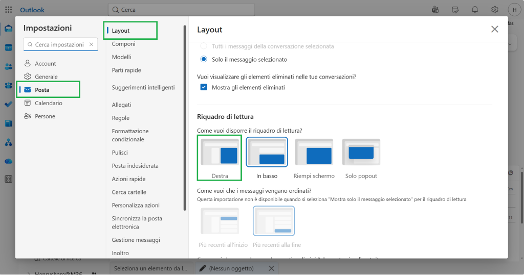Open More apps icon in left rail
This screenshot has width=524, height=276.
8,179
